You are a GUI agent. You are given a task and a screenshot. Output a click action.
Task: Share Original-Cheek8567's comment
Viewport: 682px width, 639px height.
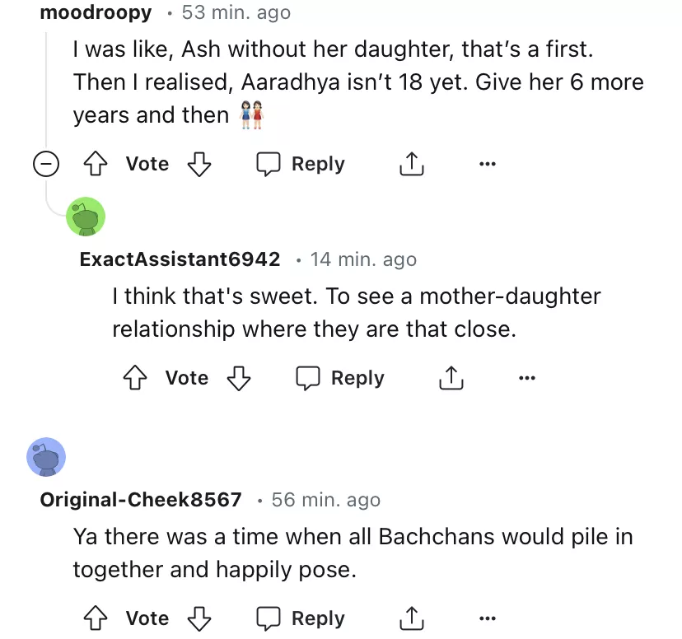point(409,618)
